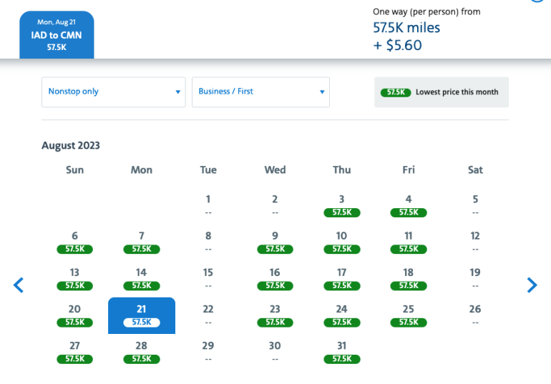Select August 21 highlighted date
551x384 pixels.
[x=141, y=315]
